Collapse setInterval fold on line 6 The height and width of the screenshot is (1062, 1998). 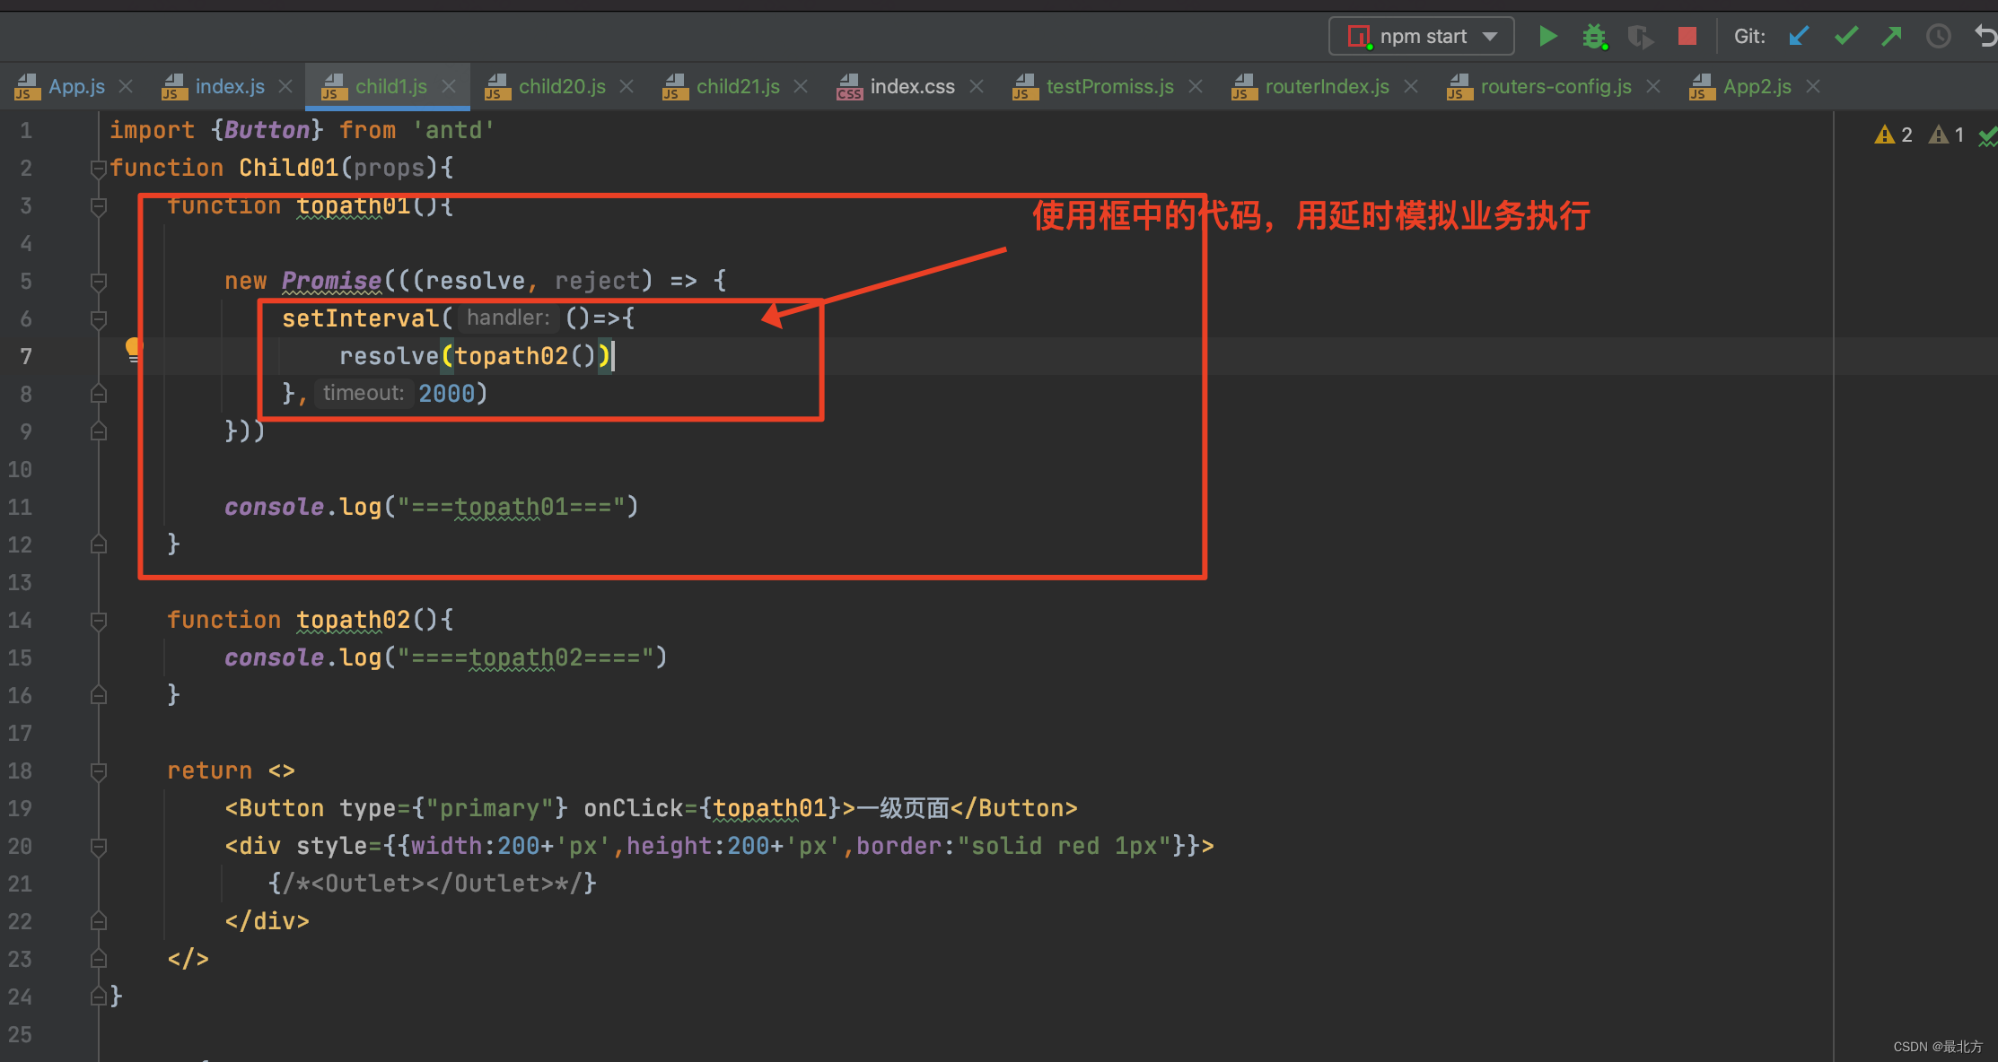99,319
